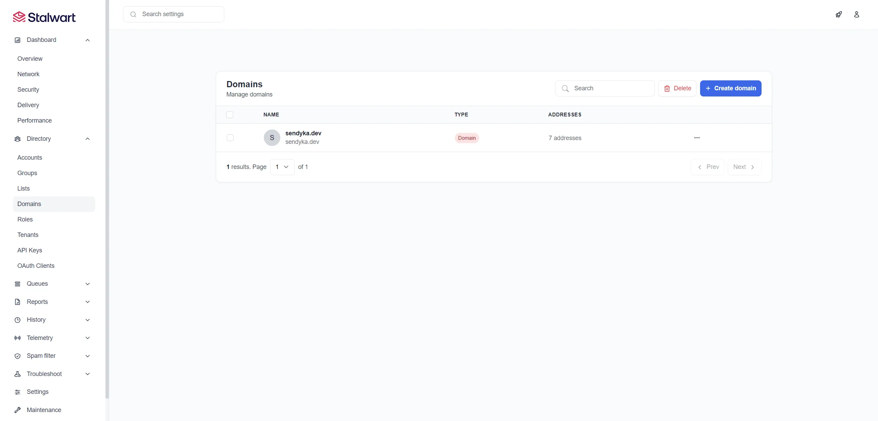This screenshot has height=421, width=878.
Task: Go to Tenants in Directory
Action: (x=54, y=235)
